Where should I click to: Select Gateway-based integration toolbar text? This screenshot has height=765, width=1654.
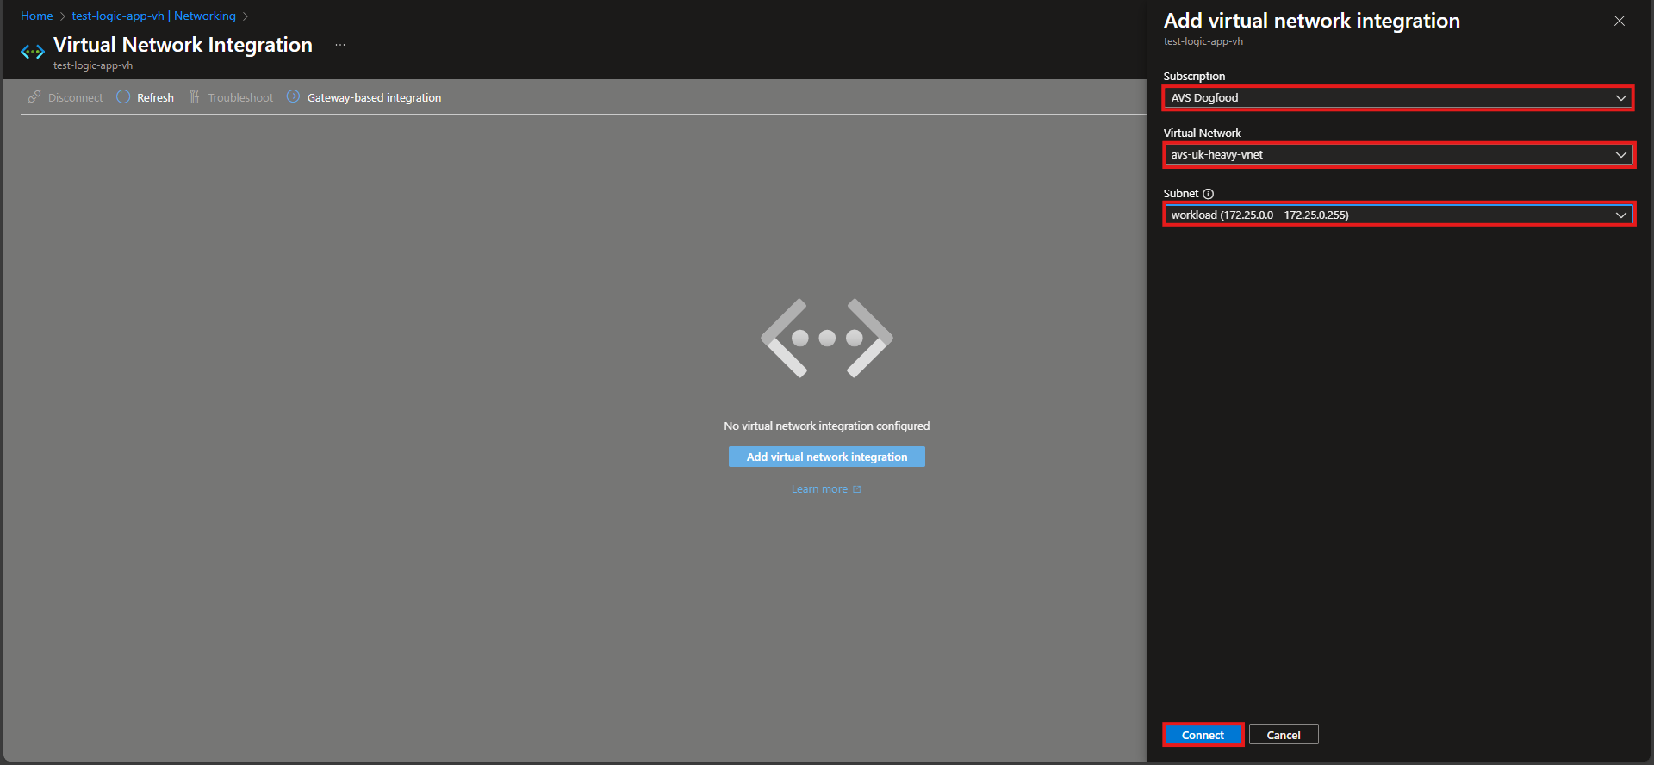[374, 98]
